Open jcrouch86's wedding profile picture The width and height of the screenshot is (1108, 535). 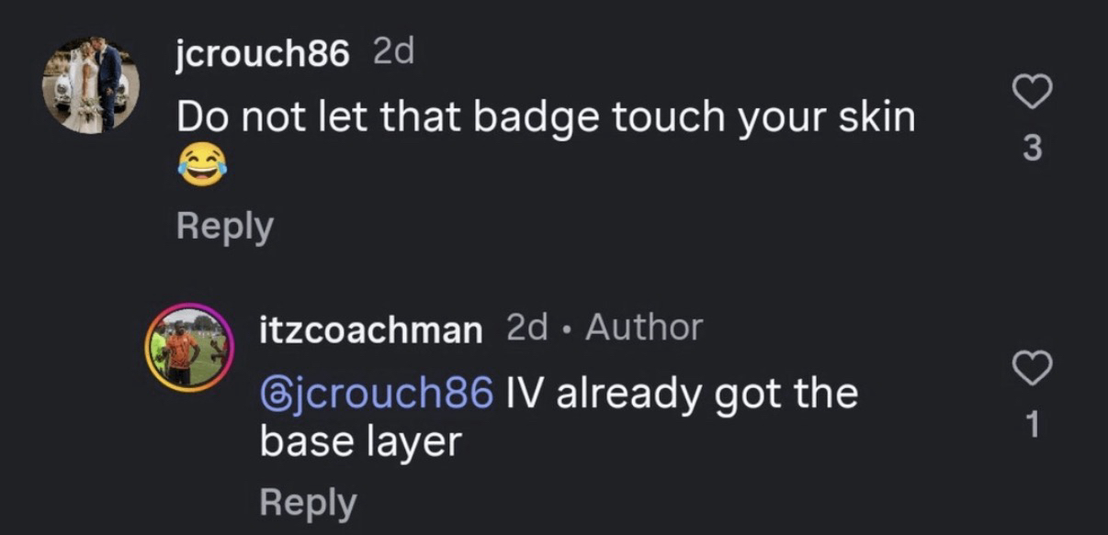(x=90, y=85)
